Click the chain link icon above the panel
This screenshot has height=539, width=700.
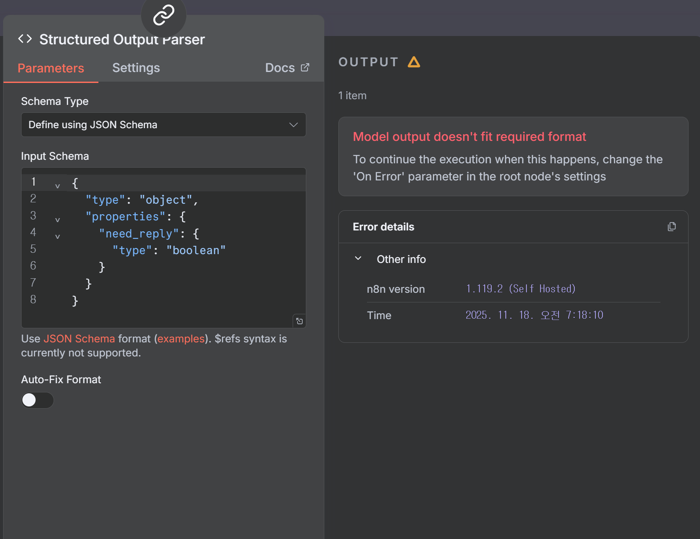163,14
